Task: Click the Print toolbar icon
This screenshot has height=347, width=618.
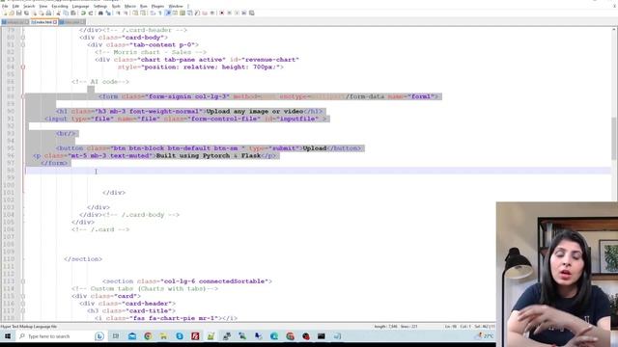Action: (48, 13)
